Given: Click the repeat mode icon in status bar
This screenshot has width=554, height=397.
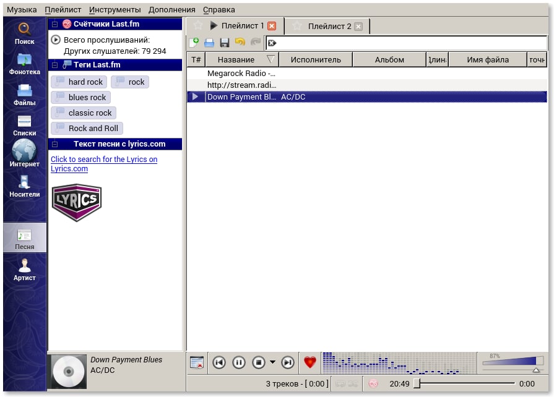Looking at the screenshot, I should point(340,383).
